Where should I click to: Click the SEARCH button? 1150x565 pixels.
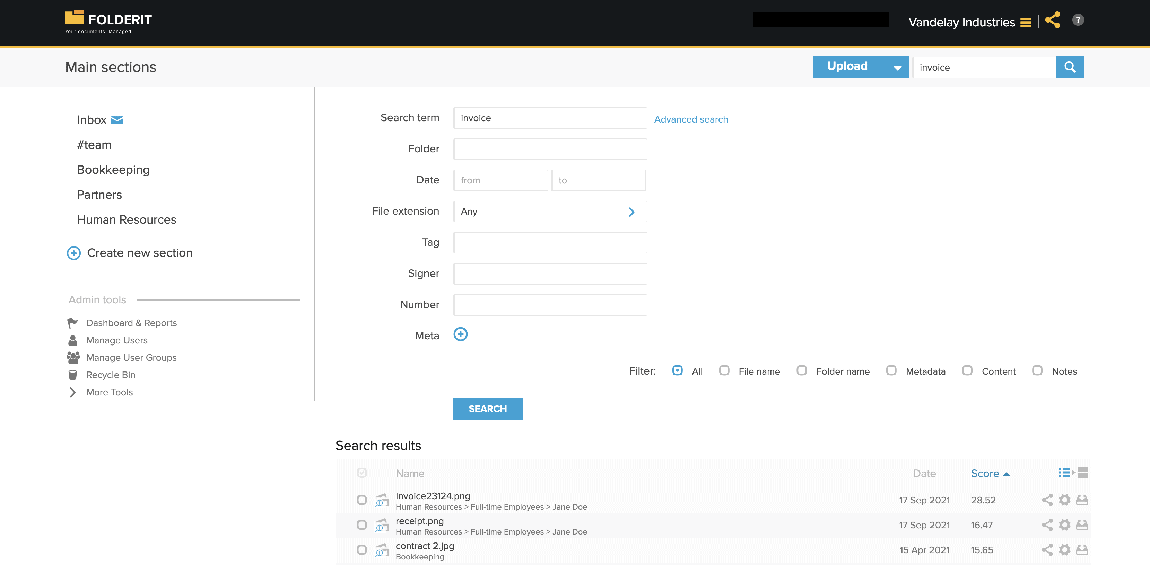point(488,409)
